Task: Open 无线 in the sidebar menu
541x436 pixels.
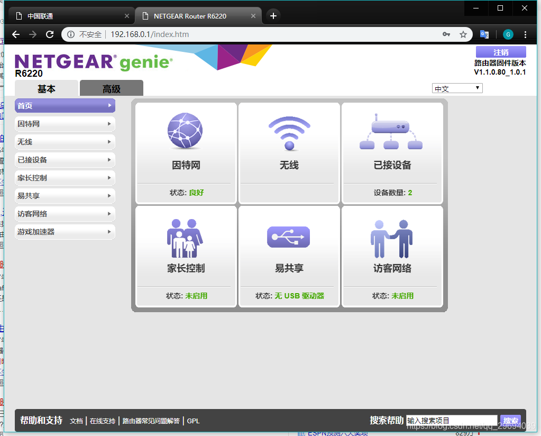Action: (x=65, y=141)
